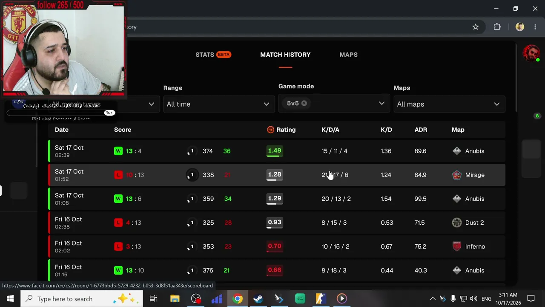The width and height of the screenshot is (545, 307).
Task: Open the Counter-Strike icon in the taskbar
Action: click(321, 298)
